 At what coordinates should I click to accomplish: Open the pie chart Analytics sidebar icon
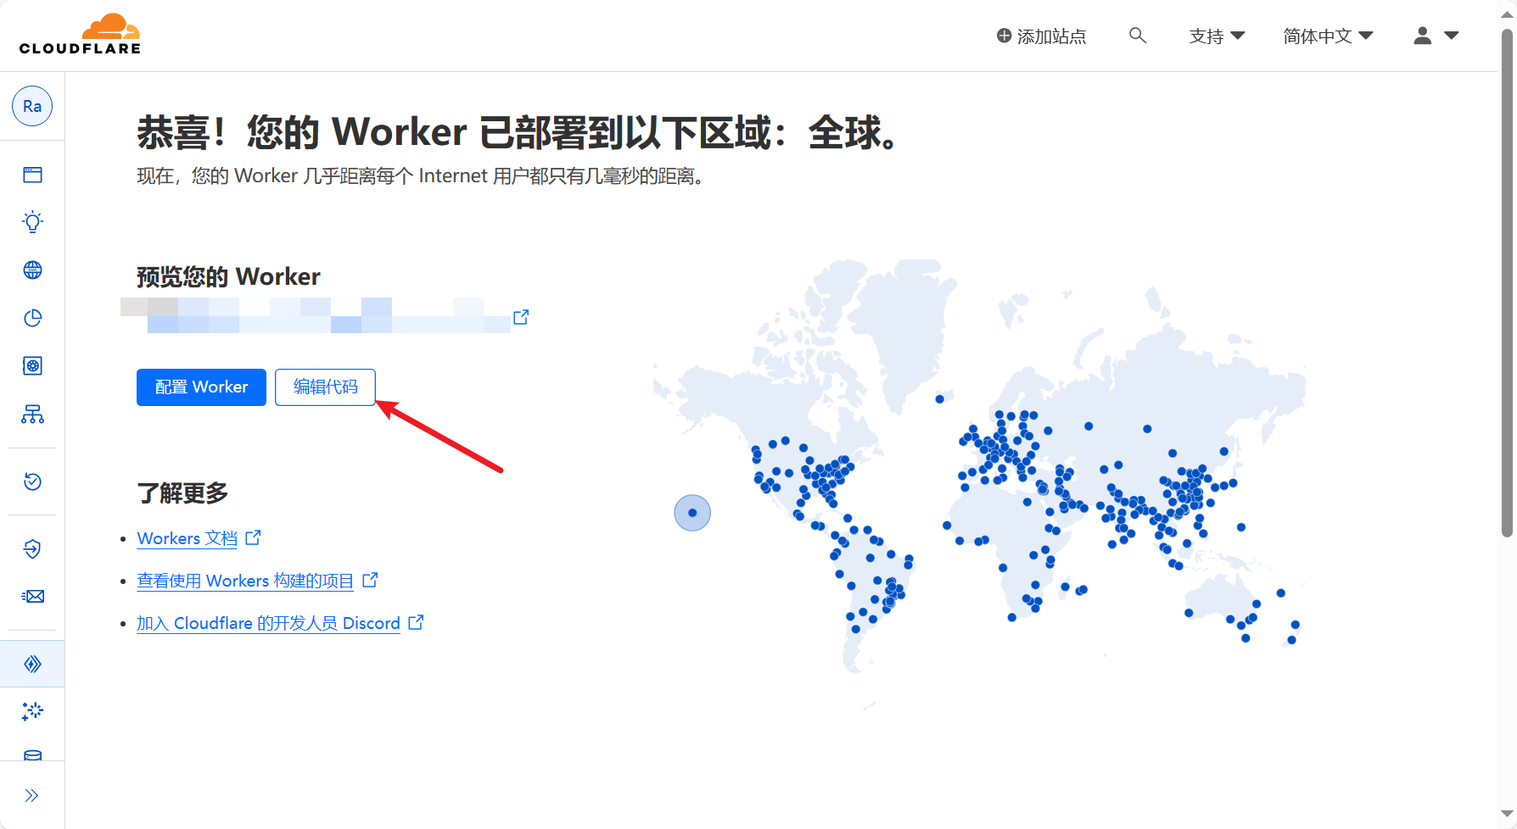[x=32, y=318]
